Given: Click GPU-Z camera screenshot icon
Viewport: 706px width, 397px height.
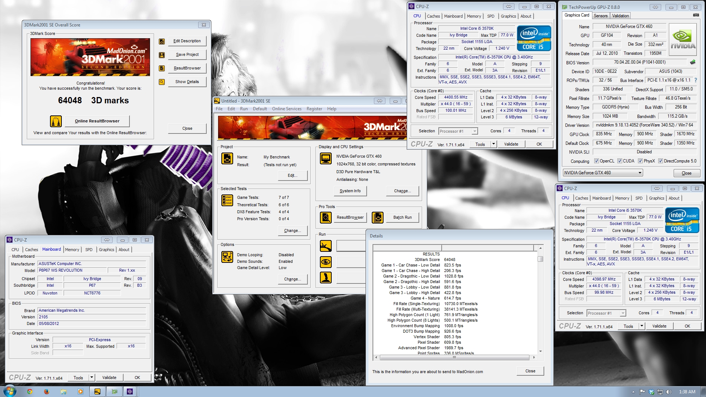Looking at the screenshot, I should point(696,15).
